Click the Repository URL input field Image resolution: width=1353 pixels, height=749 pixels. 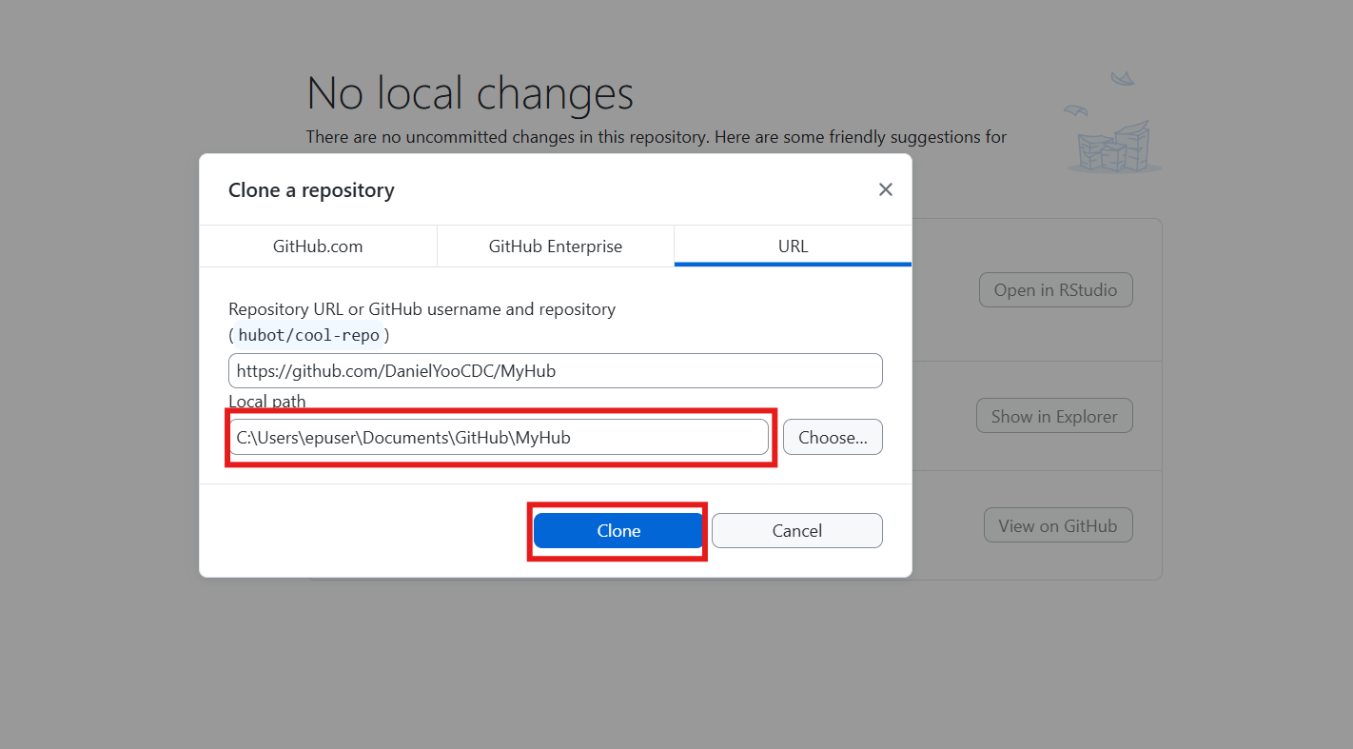pyautogui.click(x=556, y=371)
